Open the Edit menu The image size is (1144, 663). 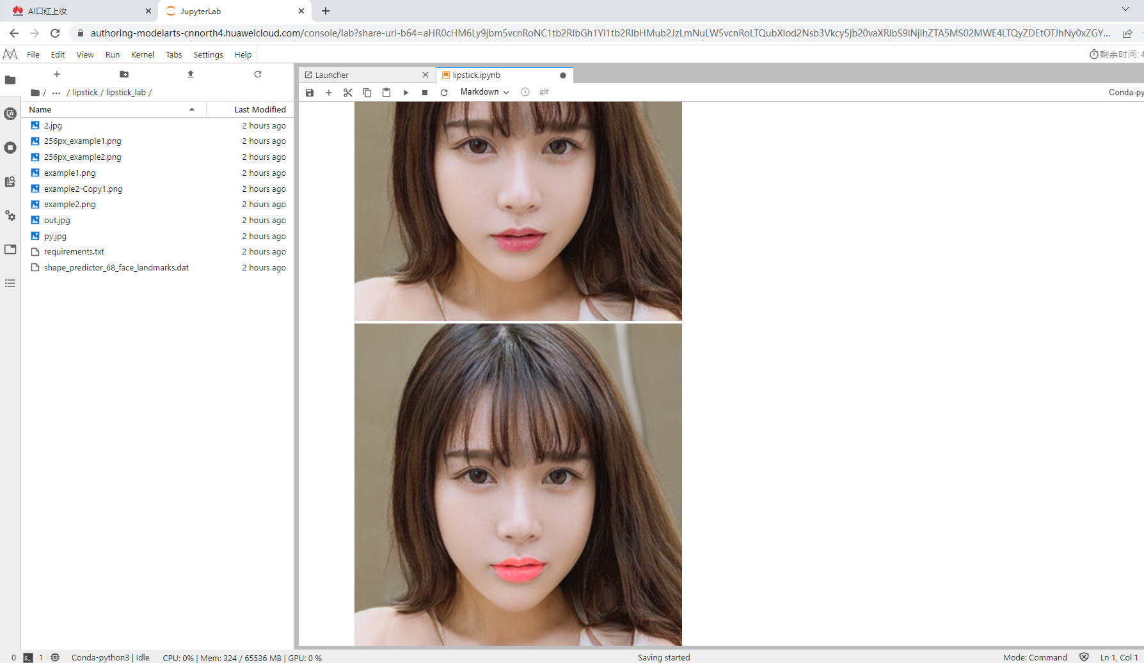tap(58, 55)
